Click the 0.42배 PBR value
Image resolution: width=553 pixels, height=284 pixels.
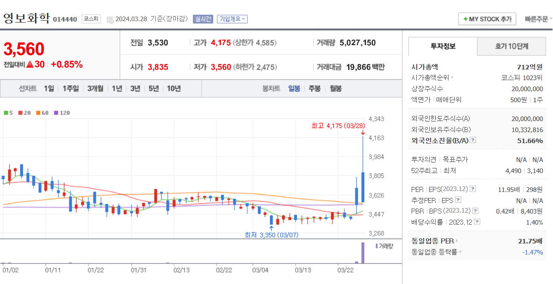506,211
